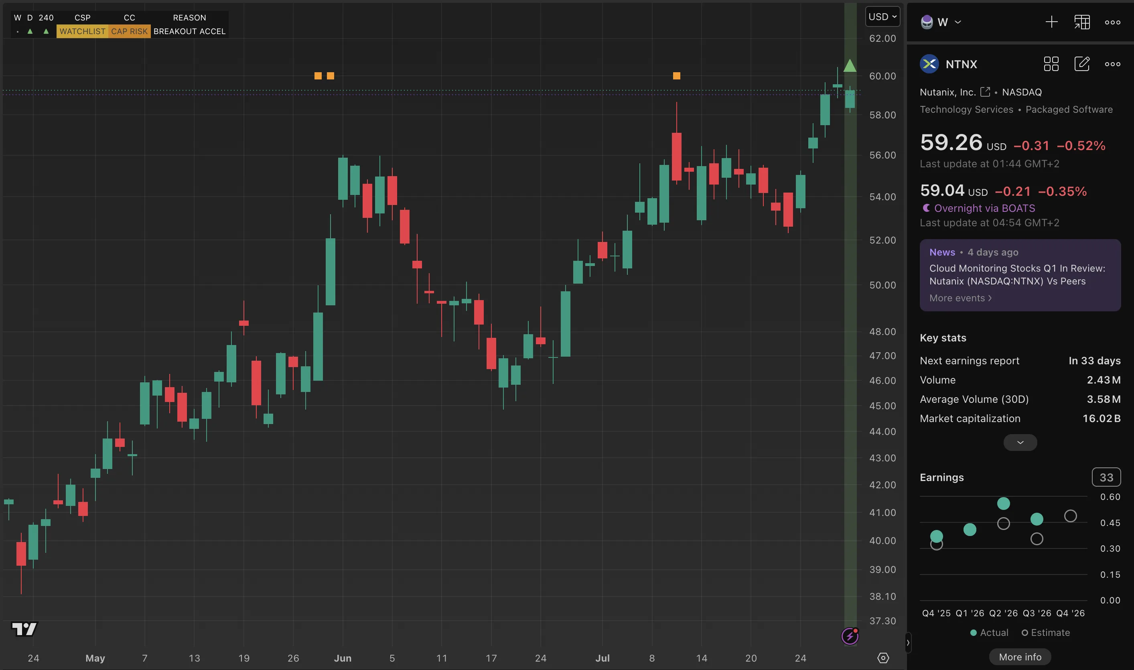1134x670 pixels.
Task: Click the REASON column header
Action: pyautogui.click(x=189, y=18)
